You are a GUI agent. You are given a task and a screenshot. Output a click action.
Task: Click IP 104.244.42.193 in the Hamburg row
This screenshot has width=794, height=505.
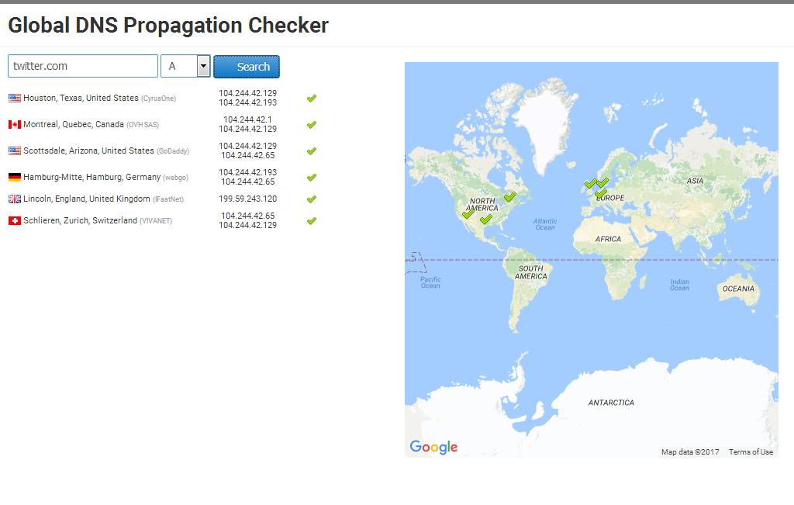click(x=247, y=172)
